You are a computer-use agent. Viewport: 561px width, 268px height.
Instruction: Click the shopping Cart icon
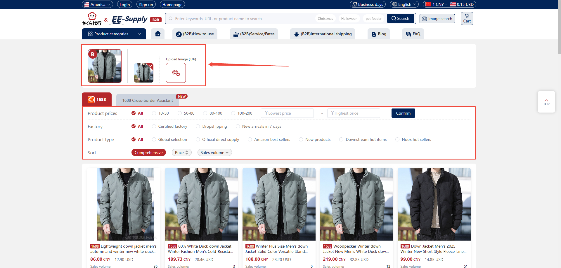click(467, 18)
